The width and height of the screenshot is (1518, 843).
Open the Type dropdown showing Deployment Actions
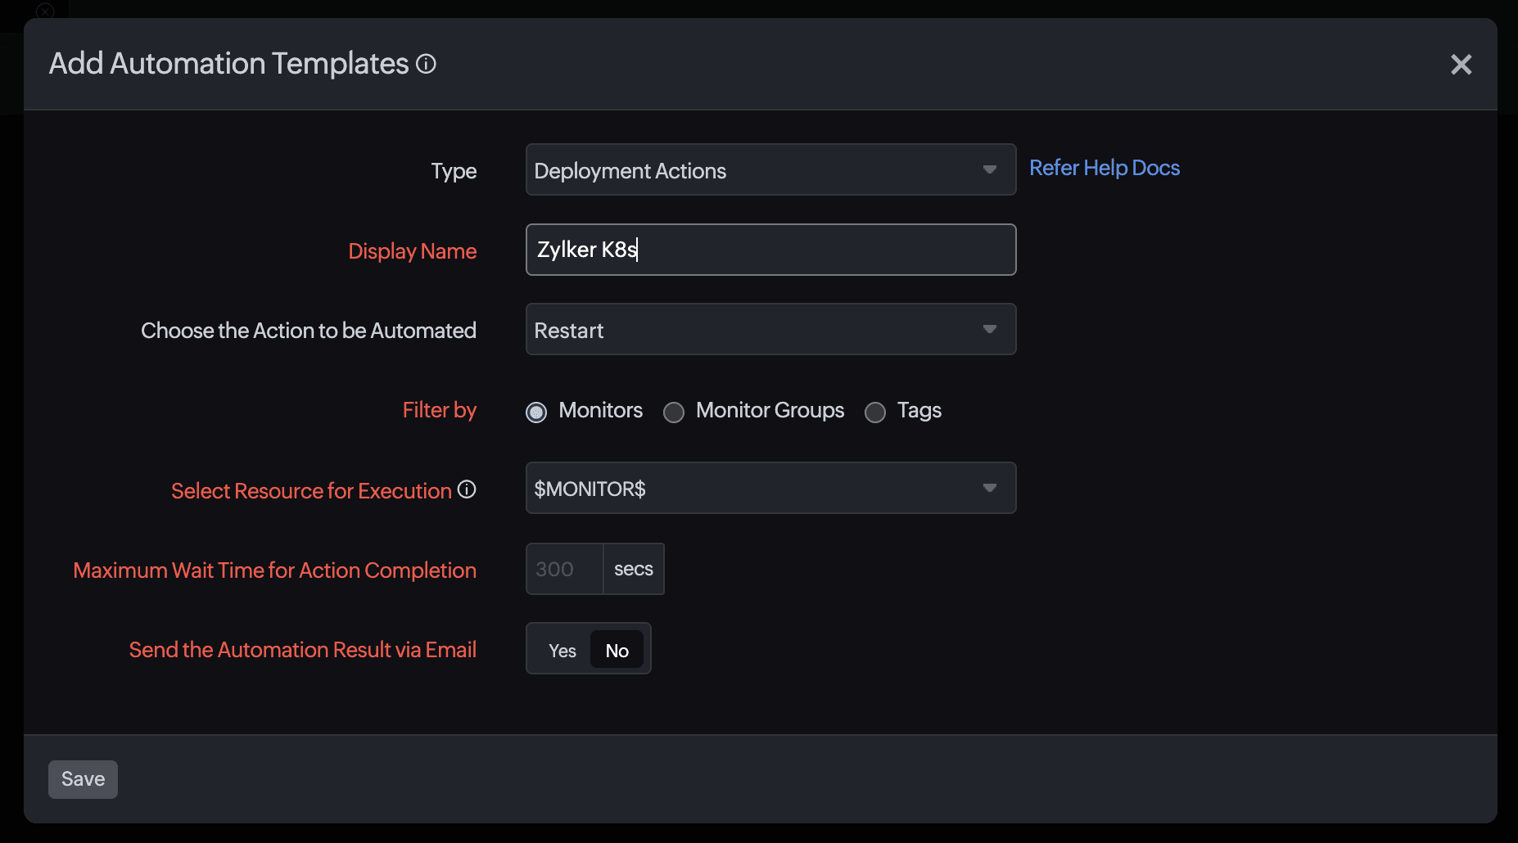[x=770, y=169]
